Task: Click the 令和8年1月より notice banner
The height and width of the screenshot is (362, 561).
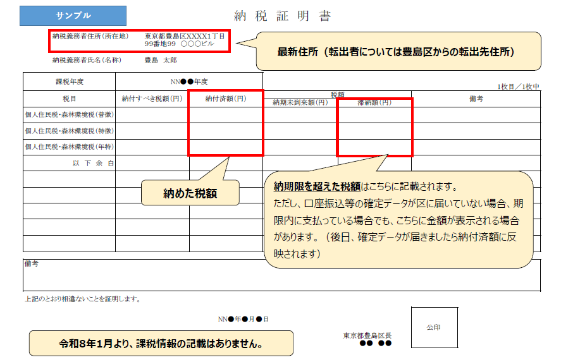Action: click(x=161, y=344)
